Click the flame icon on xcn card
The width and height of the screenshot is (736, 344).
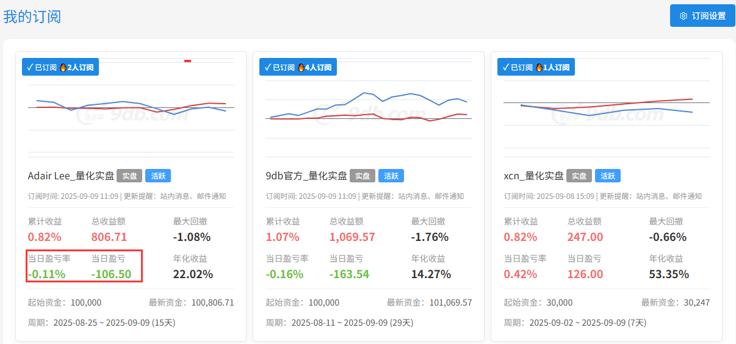click(x=539, y=67)
